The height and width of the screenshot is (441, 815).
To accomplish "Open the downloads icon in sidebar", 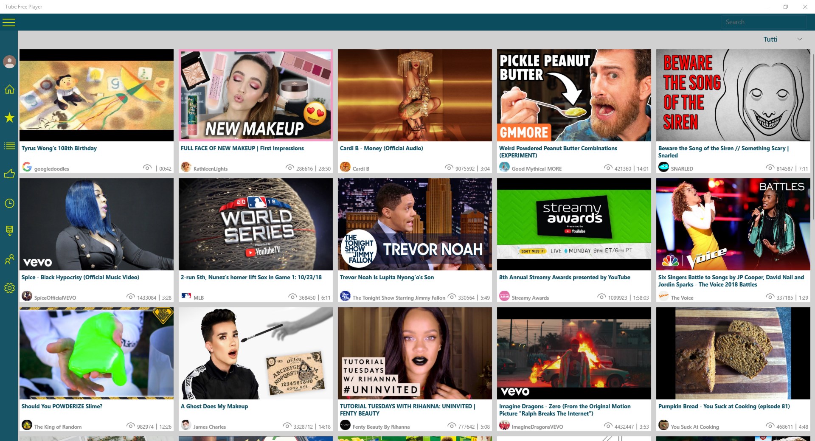I will (9, 230).
